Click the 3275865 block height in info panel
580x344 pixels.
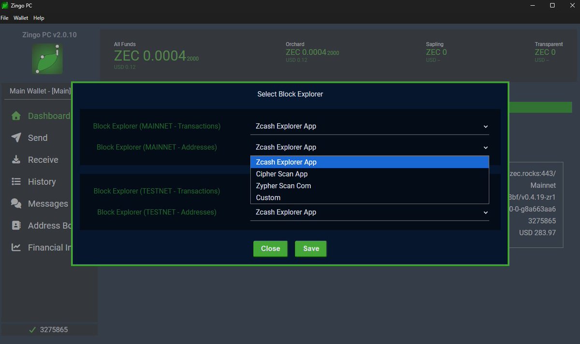(x=541, y=221)
